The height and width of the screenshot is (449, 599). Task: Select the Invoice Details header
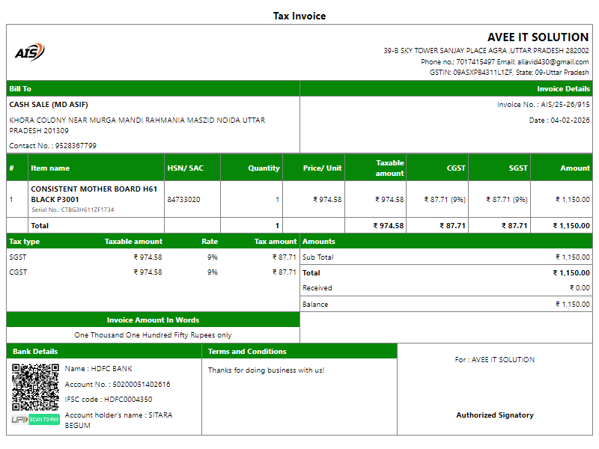click(x=563, y=89)
